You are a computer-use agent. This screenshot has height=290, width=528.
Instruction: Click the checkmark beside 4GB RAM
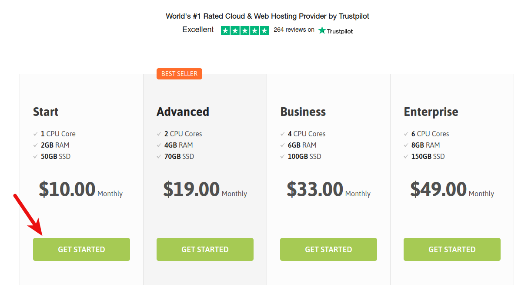159,145
